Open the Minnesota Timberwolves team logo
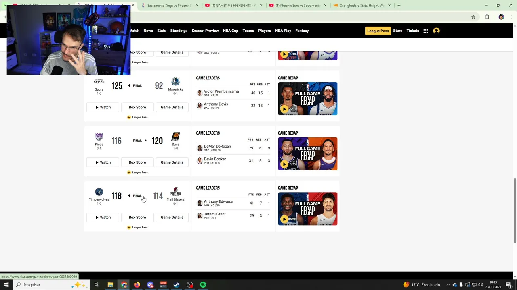The width and height of the screenshot is (517, 290). [x=99, y=192]
